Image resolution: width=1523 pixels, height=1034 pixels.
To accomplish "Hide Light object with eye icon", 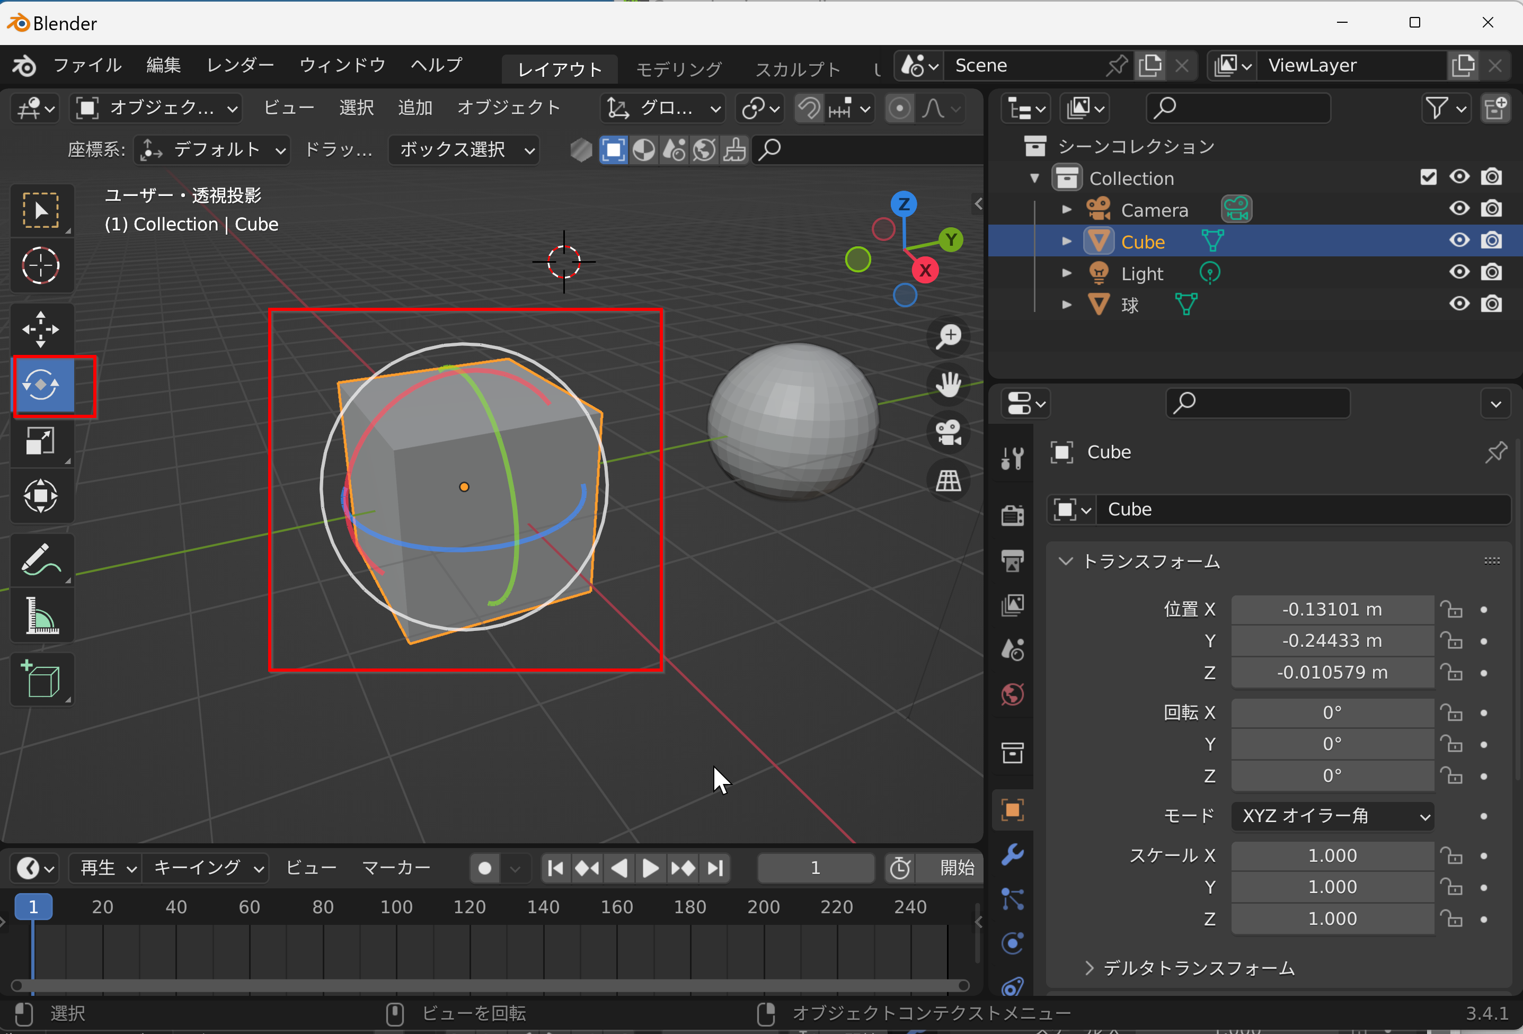I will tap(1459, 272).
